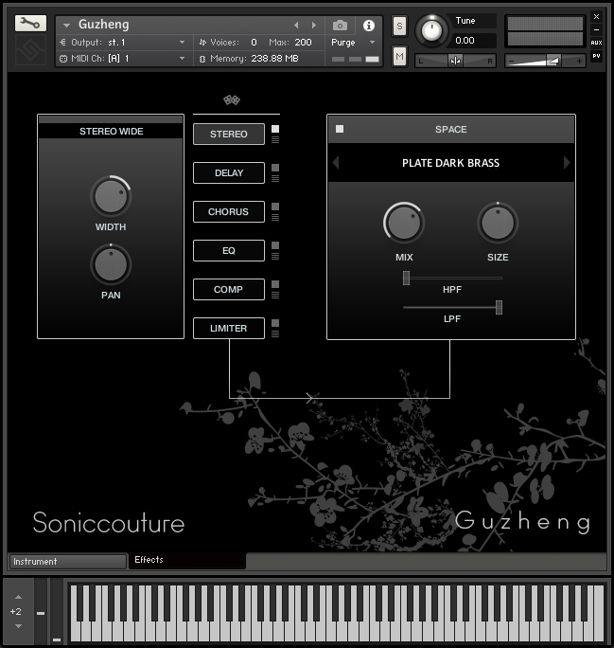Click the Tune value 0.00 field
The image size is (614, 648).
473,41
